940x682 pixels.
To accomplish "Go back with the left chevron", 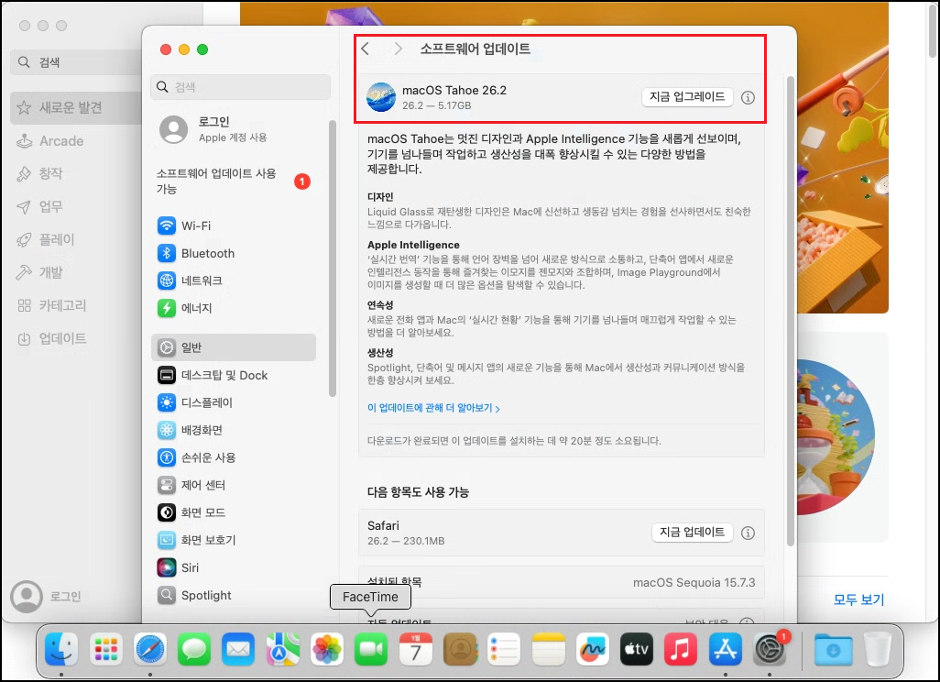I will click(365, 49).
